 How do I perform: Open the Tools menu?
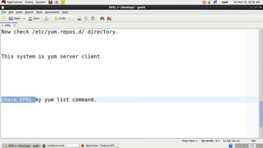coord(39,12)
